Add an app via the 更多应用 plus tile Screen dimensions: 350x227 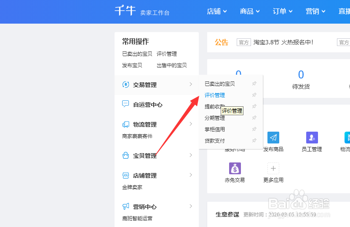pos(273,168)
